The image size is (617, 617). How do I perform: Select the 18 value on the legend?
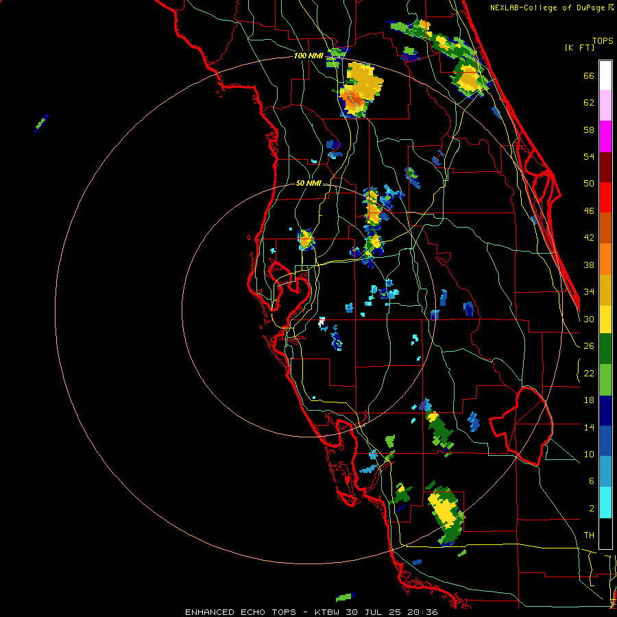click(x=589, y=400)
